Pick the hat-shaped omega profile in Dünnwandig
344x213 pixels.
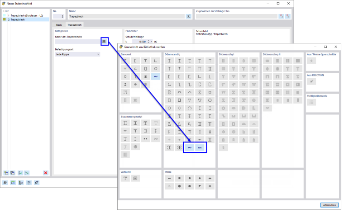pyautogui.click(x=179, y=92)
